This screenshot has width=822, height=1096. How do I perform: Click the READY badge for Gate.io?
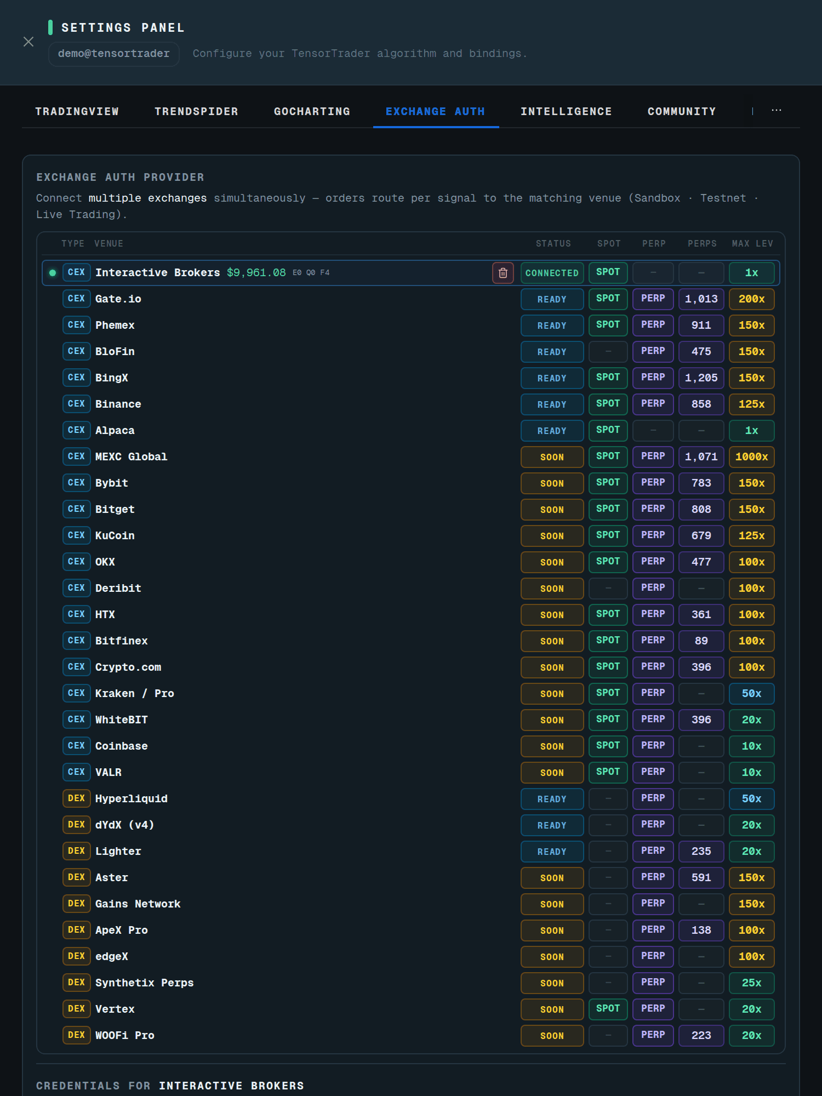tap(552, 299)
